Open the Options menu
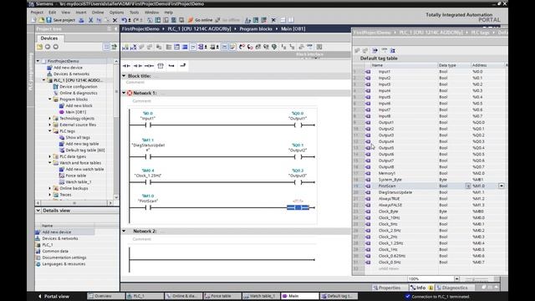The height and width of the screenshot is (301, 535). tap(116, 13)
